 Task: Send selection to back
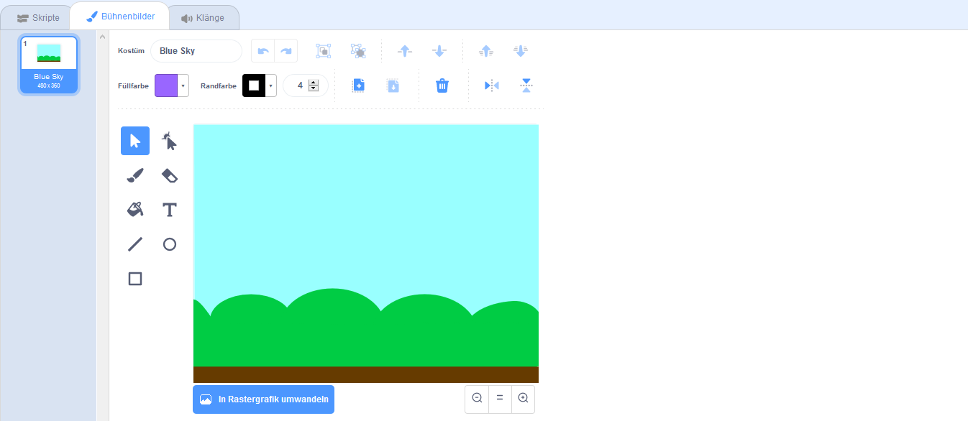(521, 51)
